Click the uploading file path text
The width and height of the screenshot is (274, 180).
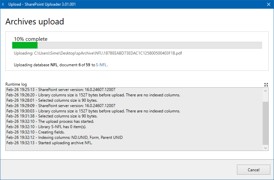coord(98,53)
